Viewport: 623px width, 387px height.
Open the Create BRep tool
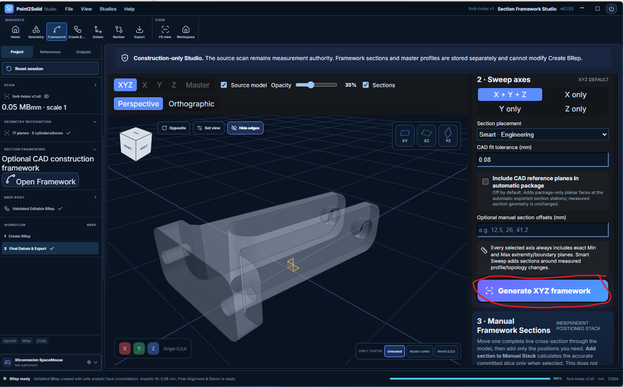77,32
